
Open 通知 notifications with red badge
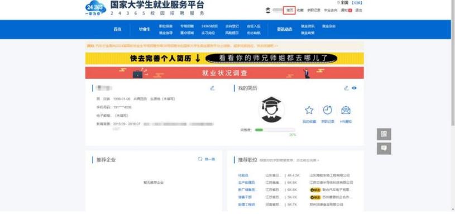[346, 10]
